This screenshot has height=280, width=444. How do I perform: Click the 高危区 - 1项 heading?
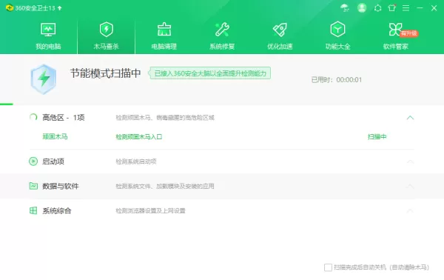coord(64,117)
